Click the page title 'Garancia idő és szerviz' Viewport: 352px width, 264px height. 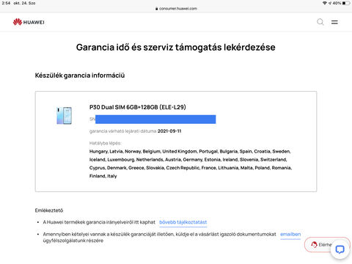click(x=125, y=47)
